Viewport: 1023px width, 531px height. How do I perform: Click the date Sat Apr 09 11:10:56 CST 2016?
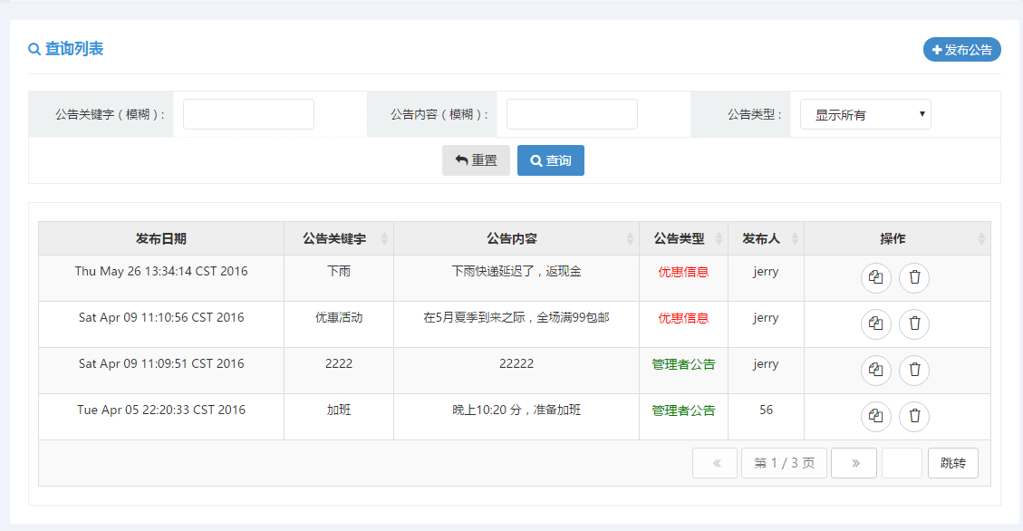pyautogui.click(x=161, y=318)
